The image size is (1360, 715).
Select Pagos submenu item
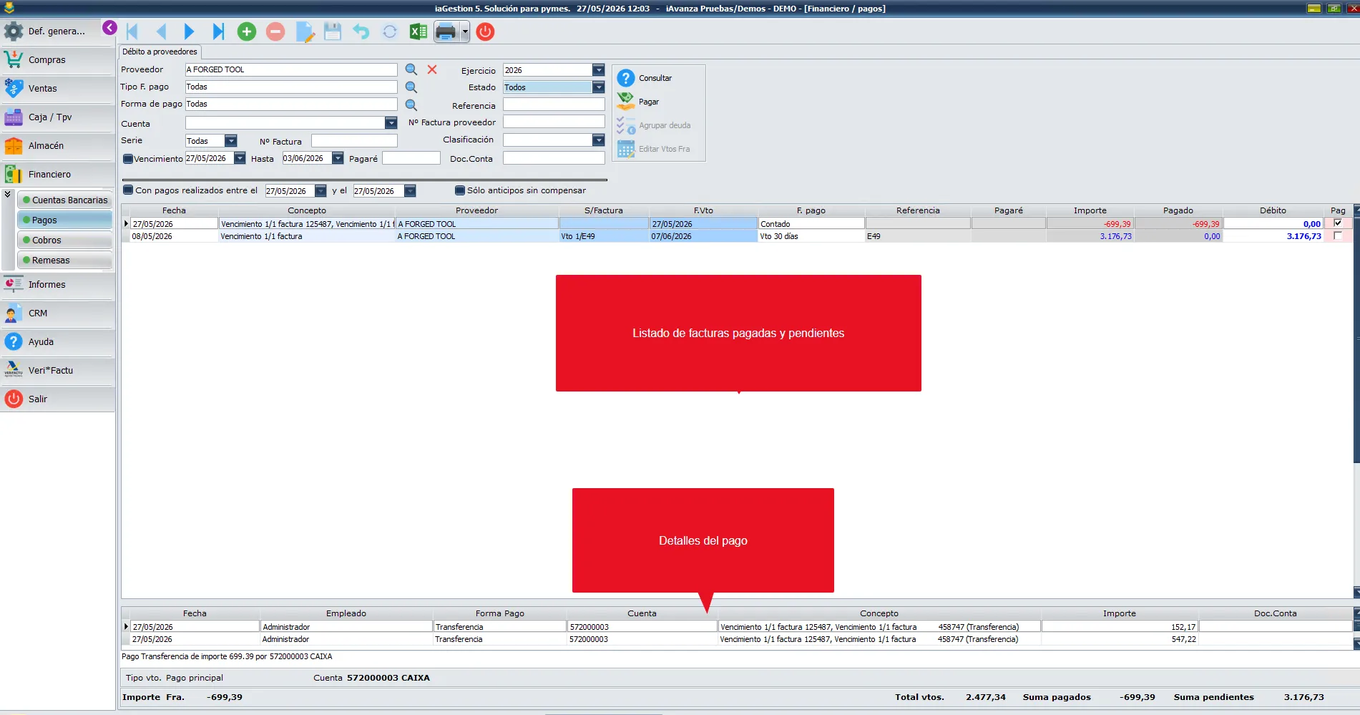pos(65,220)
